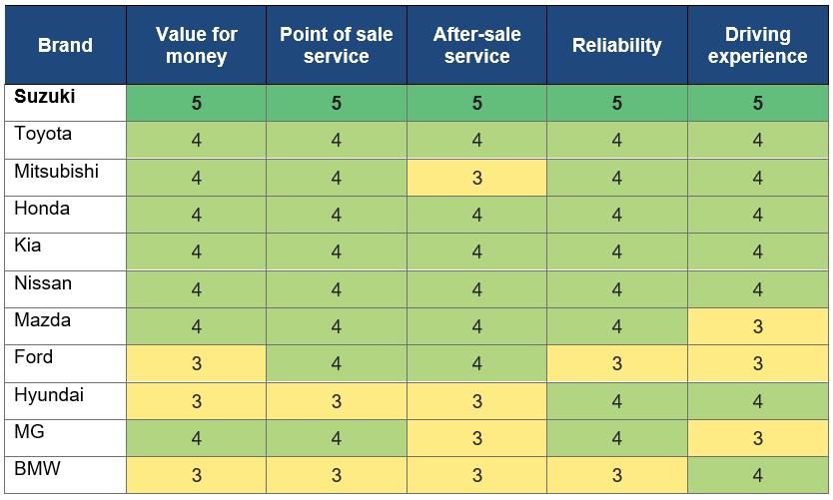Click Ford's Value for money score
Viewport: 833px width, 500px height.
click(x=196, y=363)
